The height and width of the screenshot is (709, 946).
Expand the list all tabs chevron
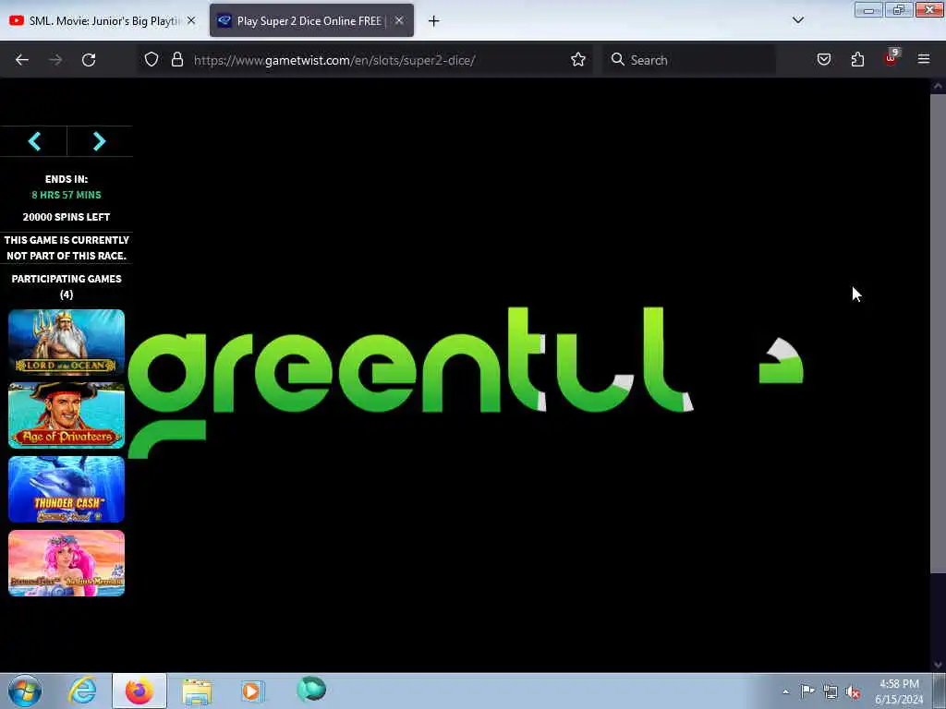tap(797, 20)
